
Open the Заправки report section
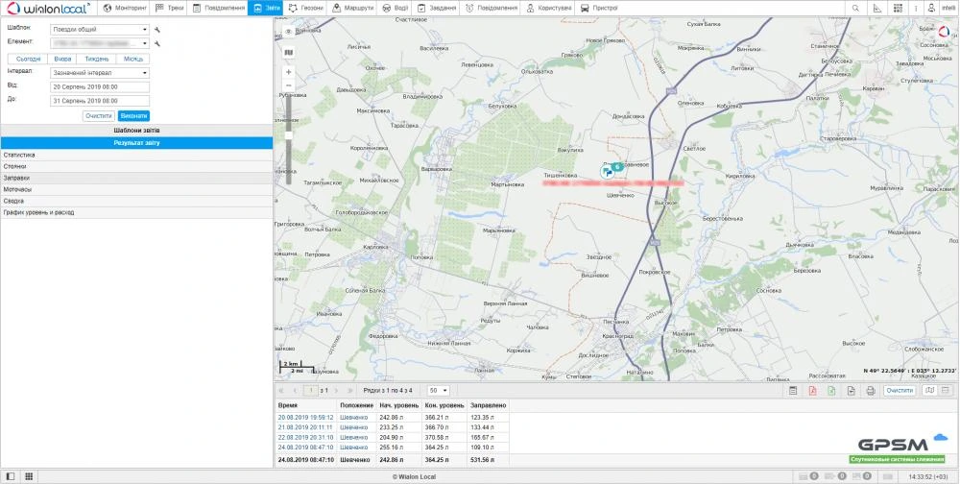pyautogui.click(x=16, y=178)
